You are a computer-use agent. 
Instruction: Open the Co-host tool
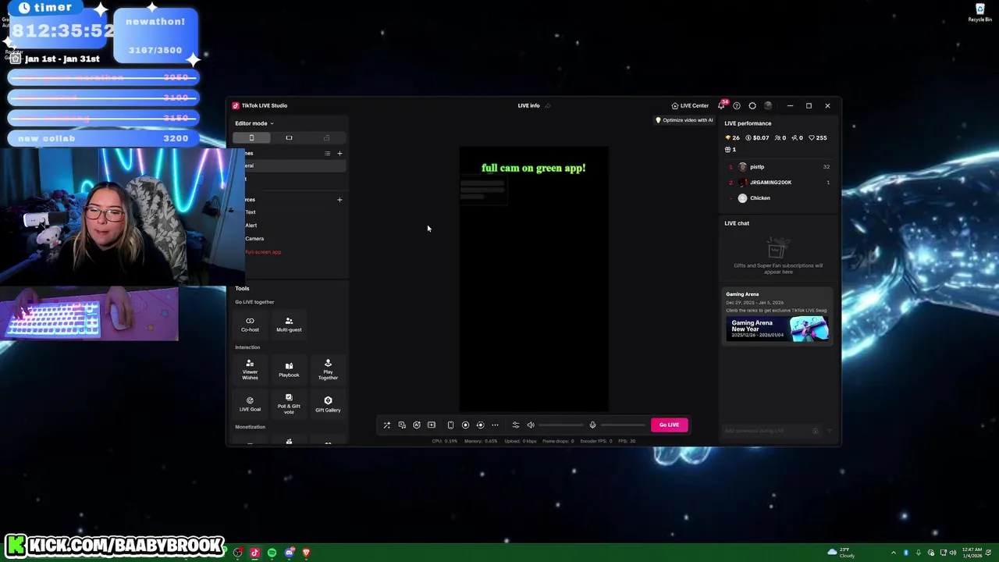pyautogui.click(x=250, y=325)
